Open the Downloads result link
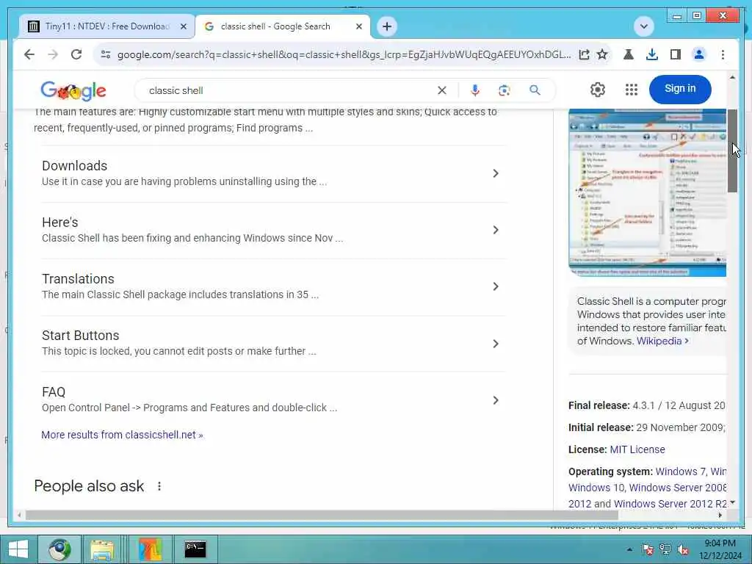This screenshot has height=564, width=752. [x=75, y=166]
